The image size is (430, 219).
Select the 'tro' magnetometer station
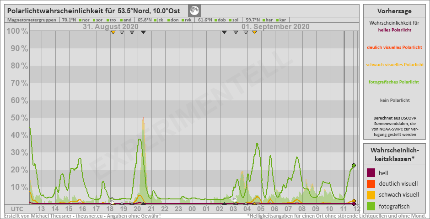tap(112, 20)
